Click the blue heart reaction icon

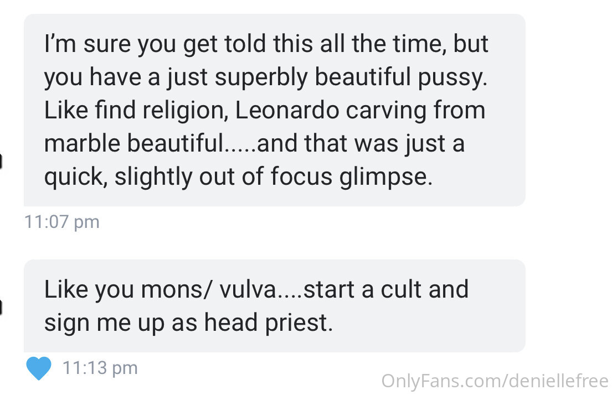coord(39,368)
